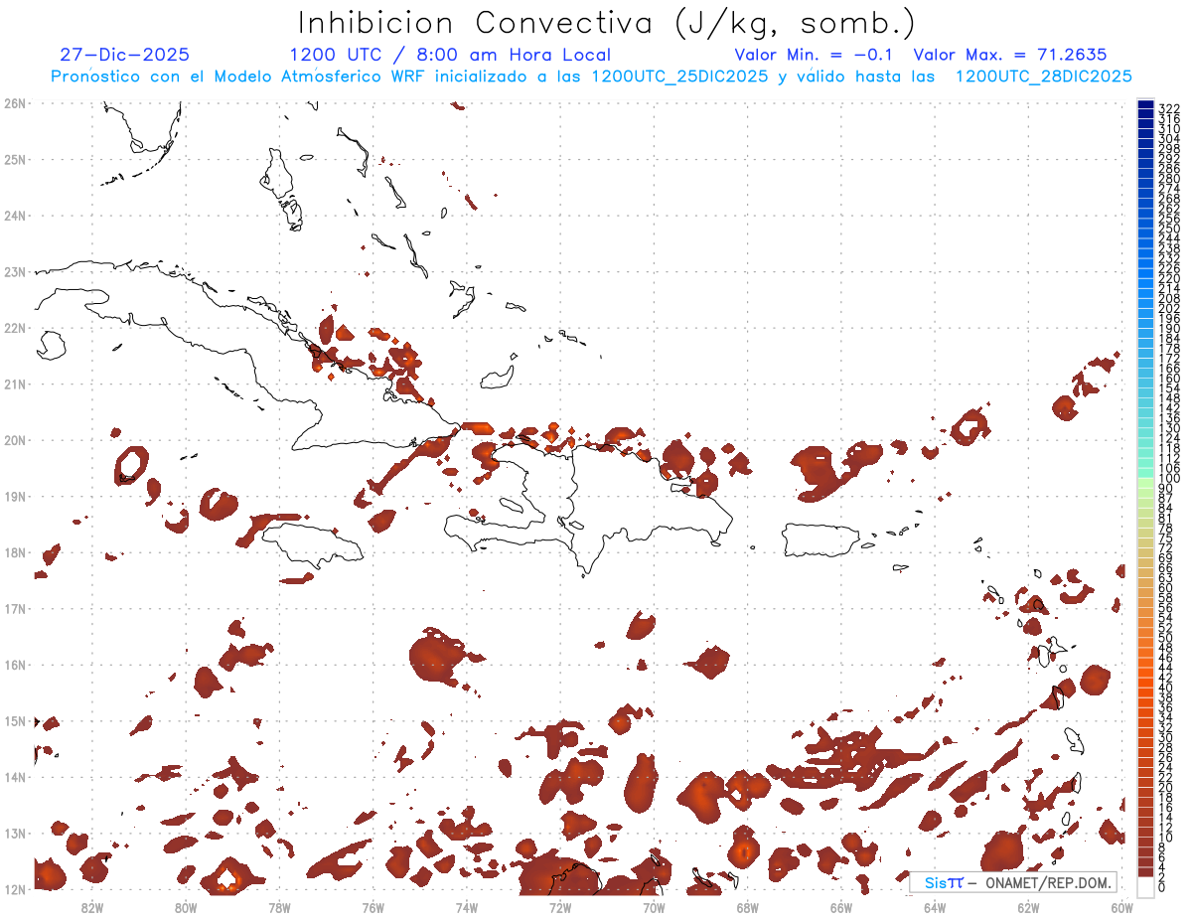This screenshot has width=1192, height=921.
Task: Click the 76W longitude label
Action: click(x=372, y=907)
